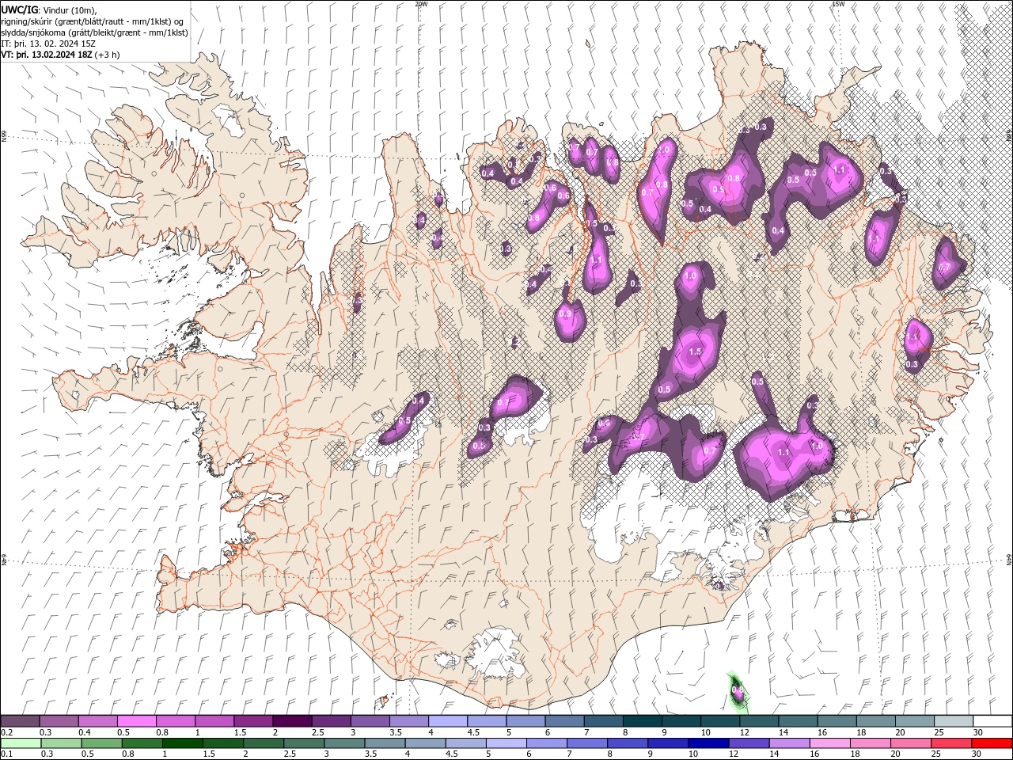Image resolution: width=1013 pixels, height=760 pixels.
Task: Click the 0.1 label under lower color scale
Action: coord(6,754)
